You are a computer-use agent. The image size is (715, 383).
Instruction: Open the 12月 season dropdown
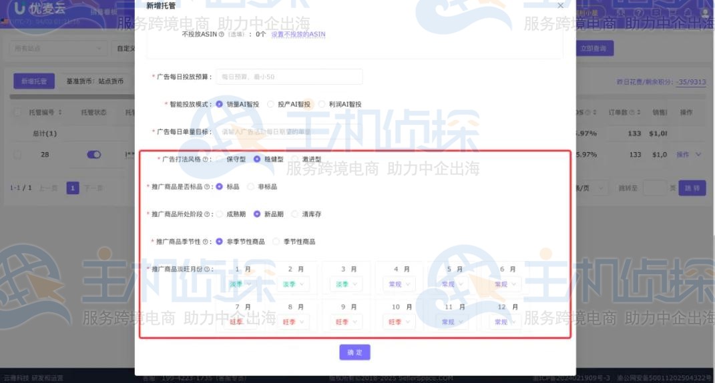tap(507, 322)
